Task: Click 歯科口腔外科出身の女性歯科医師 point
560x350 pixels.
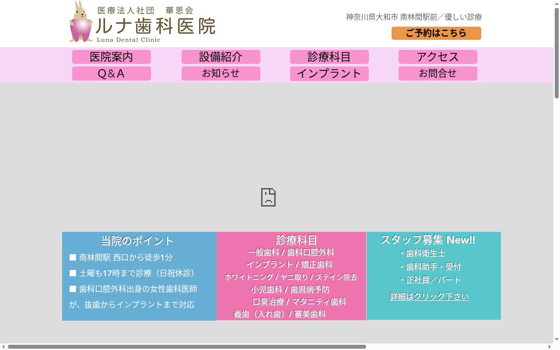Action: coord(133,289)
